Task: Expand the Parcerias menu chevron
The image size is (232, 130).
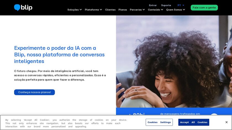Action: pyautogui.click(x=144, y=10)
